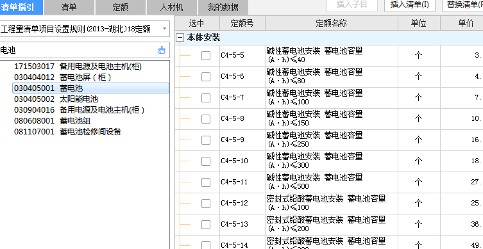Check the box for C4-5-13
The height and width of the screenshot is (249, 483).
[x=206, y=225]
